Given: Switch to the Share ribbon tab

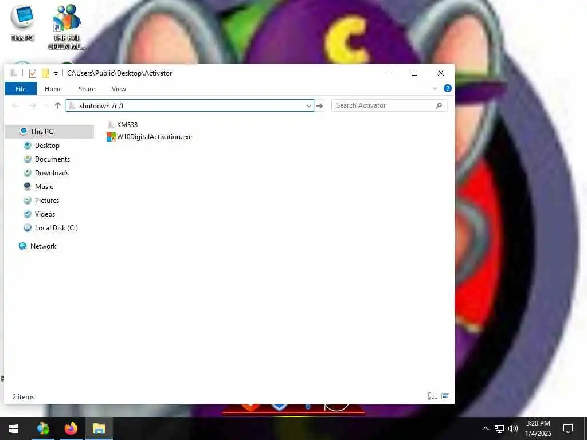Looking at the screenshot, I should coord(87,89).
